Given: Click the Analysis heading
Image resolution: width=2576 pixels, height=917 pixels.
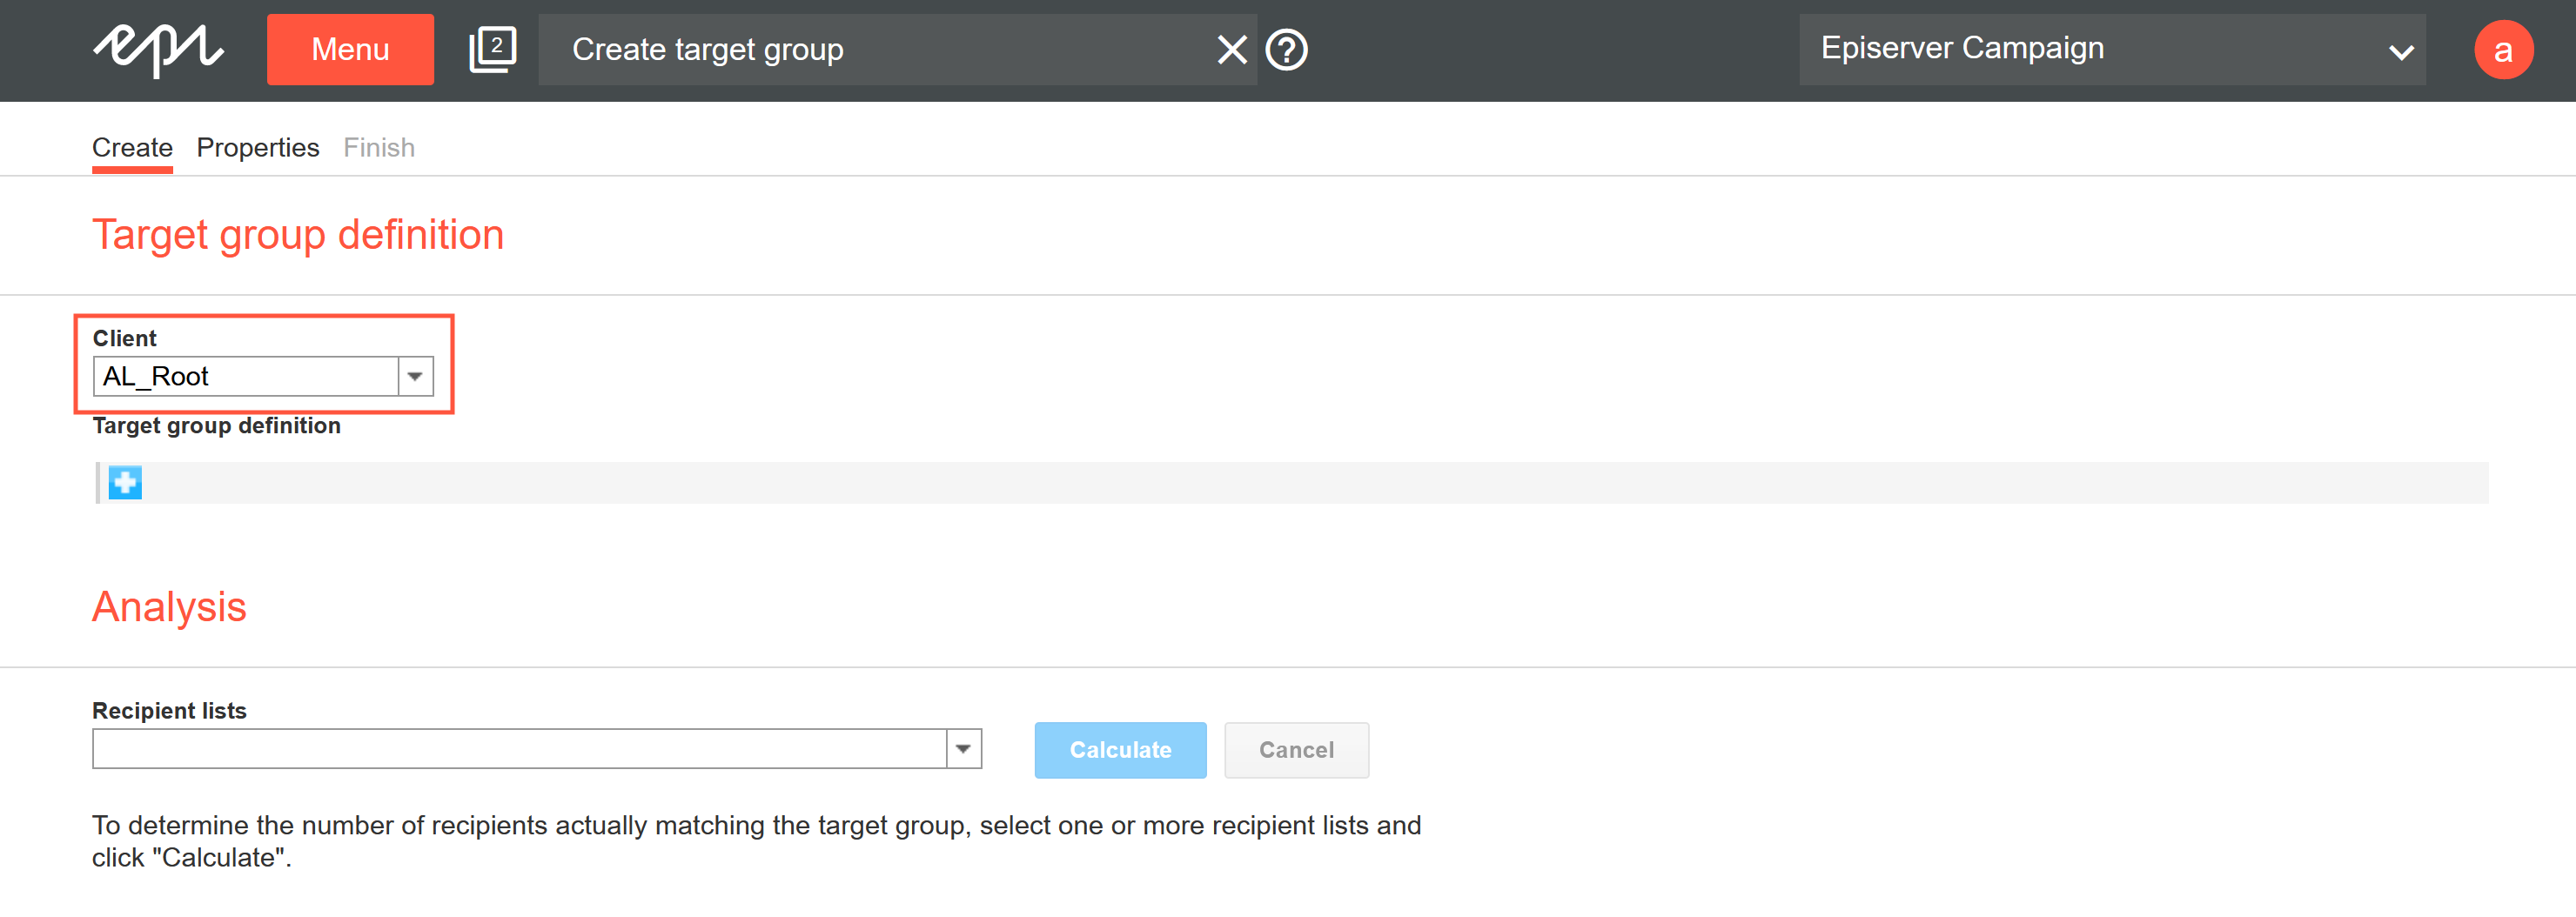Looking at the screenshot, I should [169, 607].
